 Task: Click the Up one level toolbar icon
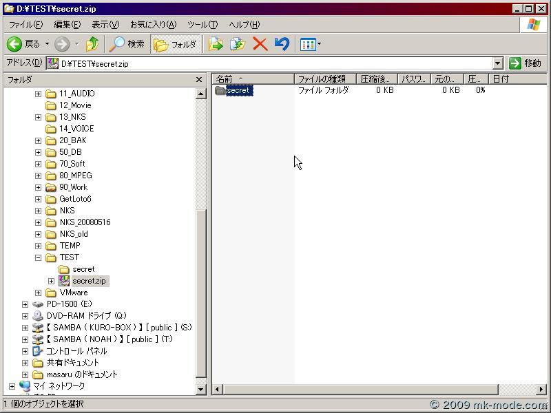tap(93, 44)
